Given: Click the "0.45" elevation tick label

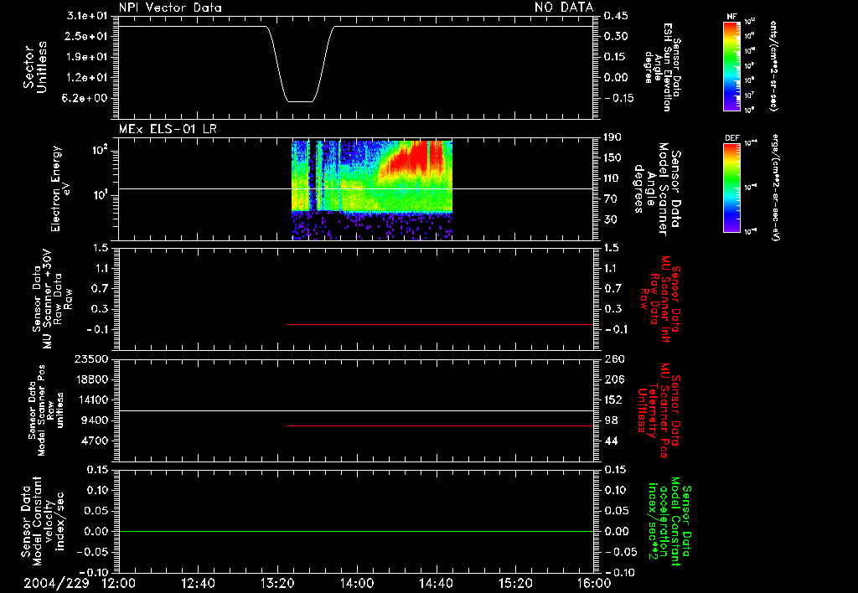Looking at the screenshot, I should [x=616, y=16].
